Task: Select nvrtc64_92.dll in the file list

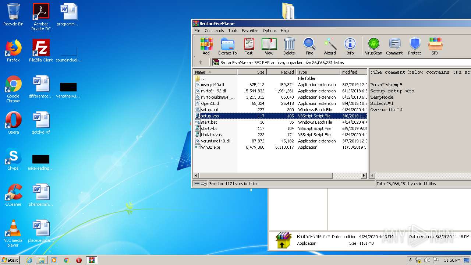Action: pyautogui.click(x=280, y=91)
